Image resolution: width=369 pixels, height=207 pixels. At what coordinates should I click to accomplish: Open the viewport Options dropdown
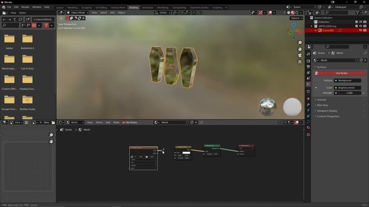[296, 18]
